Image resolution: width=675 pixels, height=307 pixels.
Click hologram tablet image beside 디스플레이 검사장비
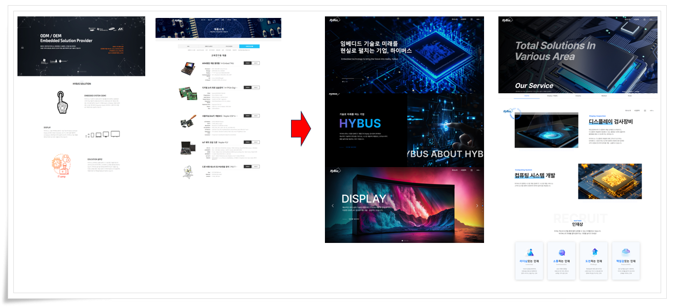coord(547,130)
